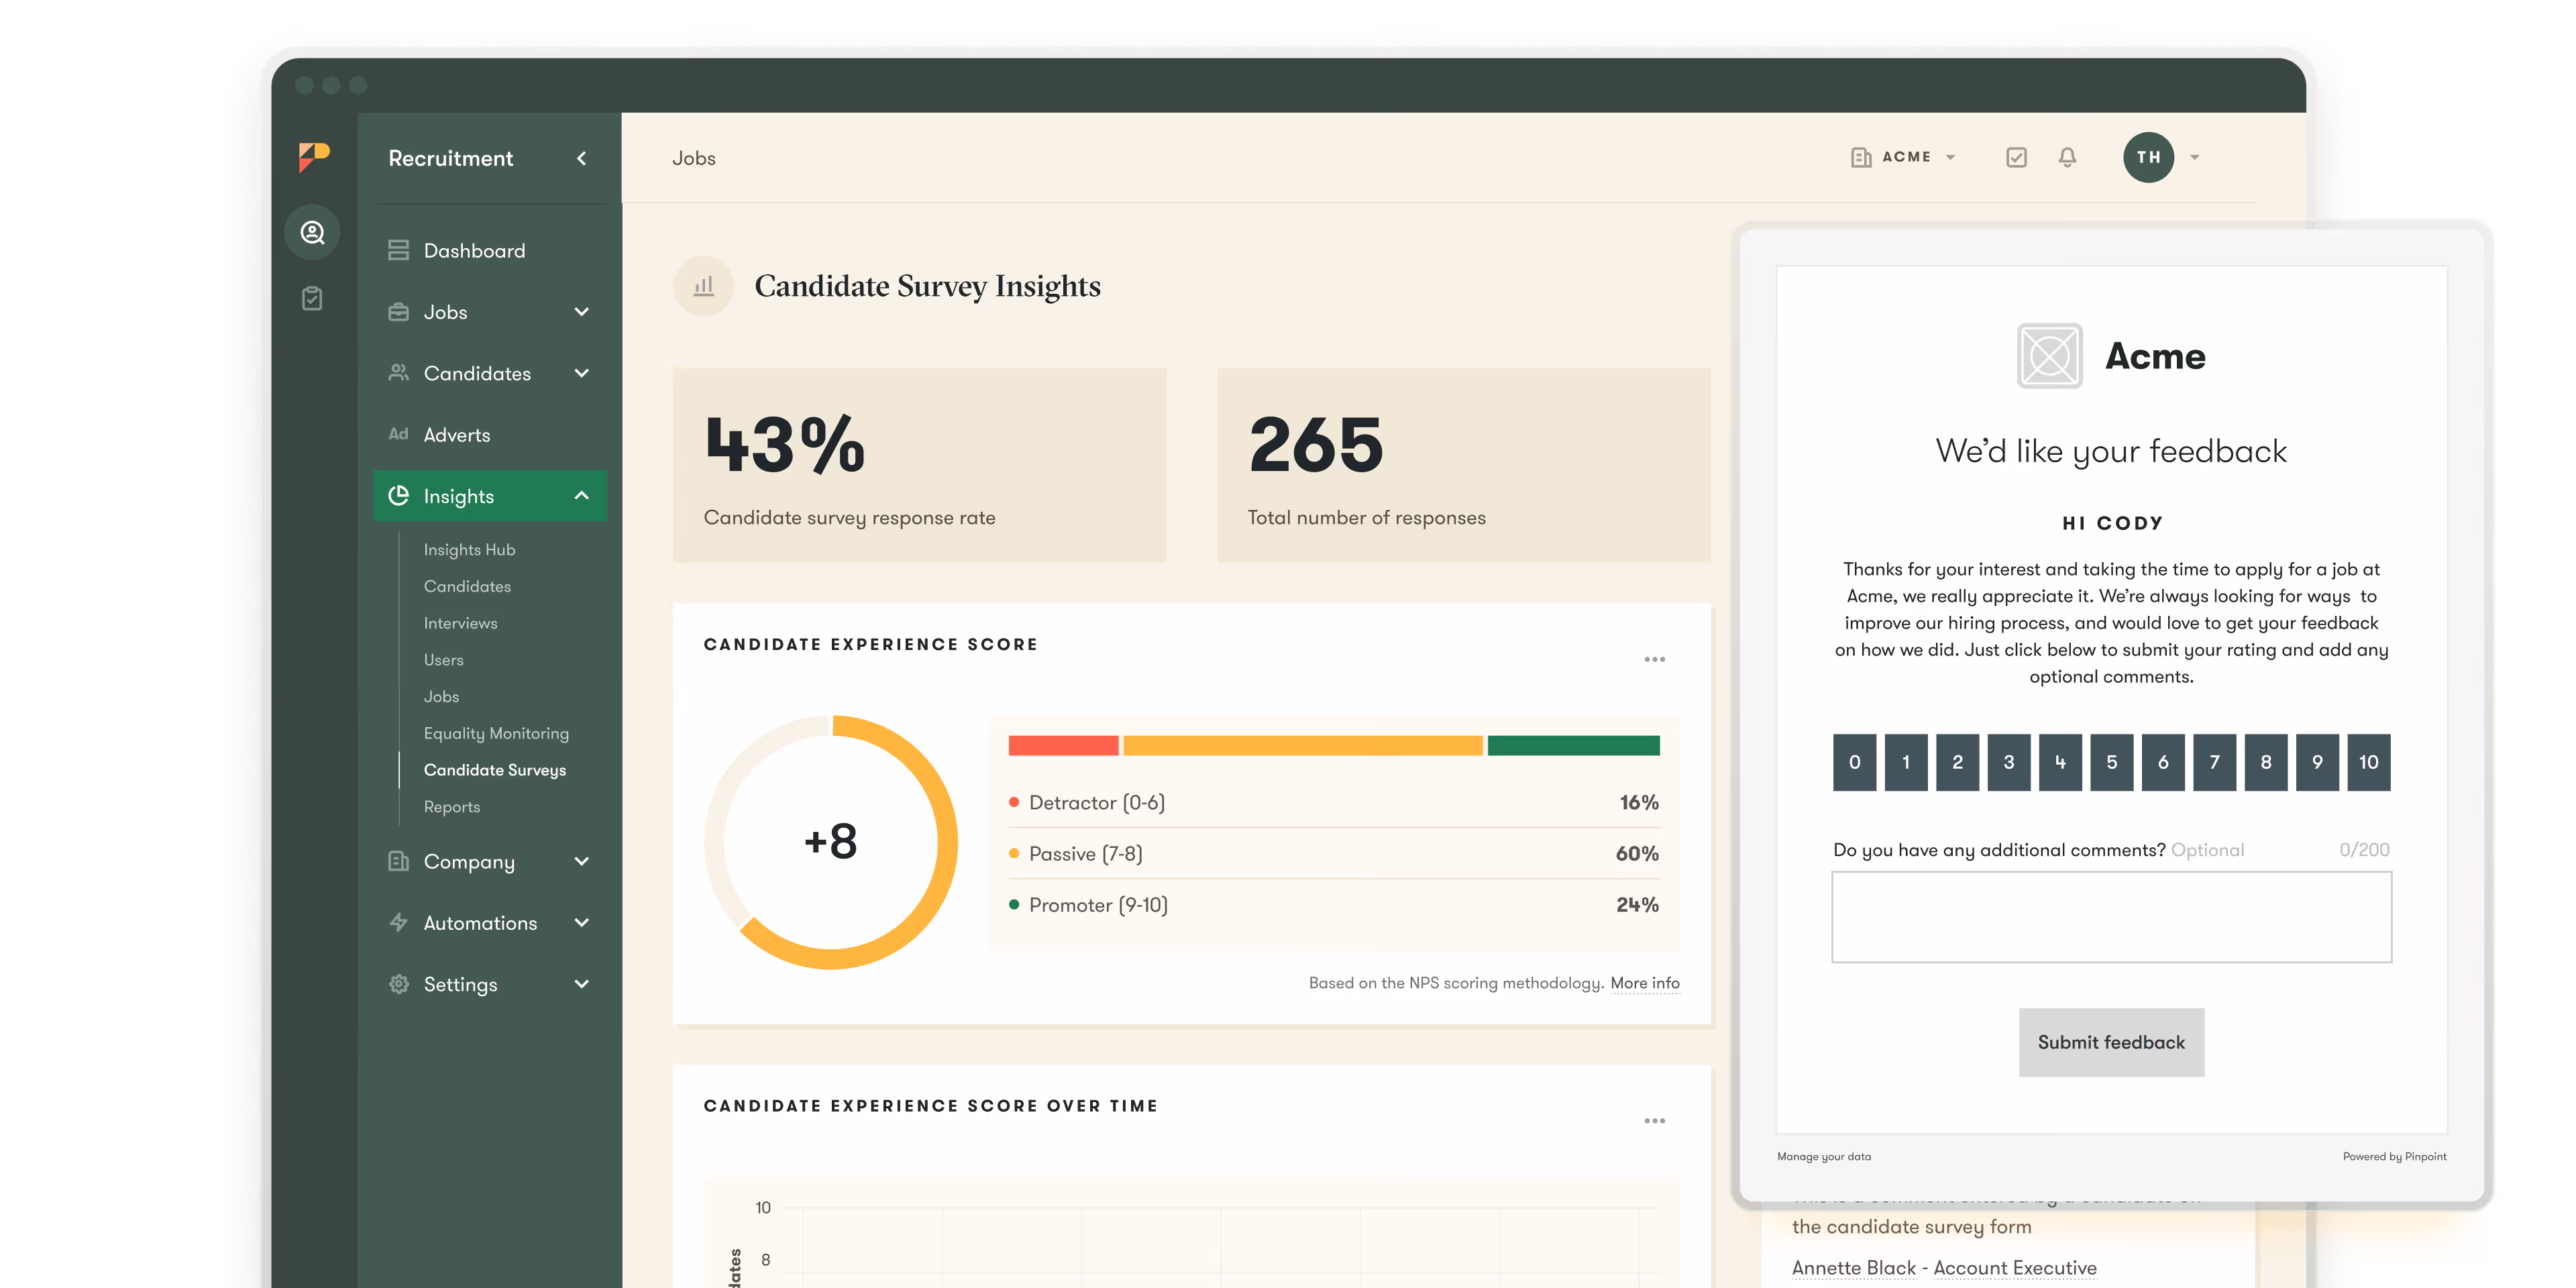Open the ACME company dropdown arrow

coord(1950,157)
